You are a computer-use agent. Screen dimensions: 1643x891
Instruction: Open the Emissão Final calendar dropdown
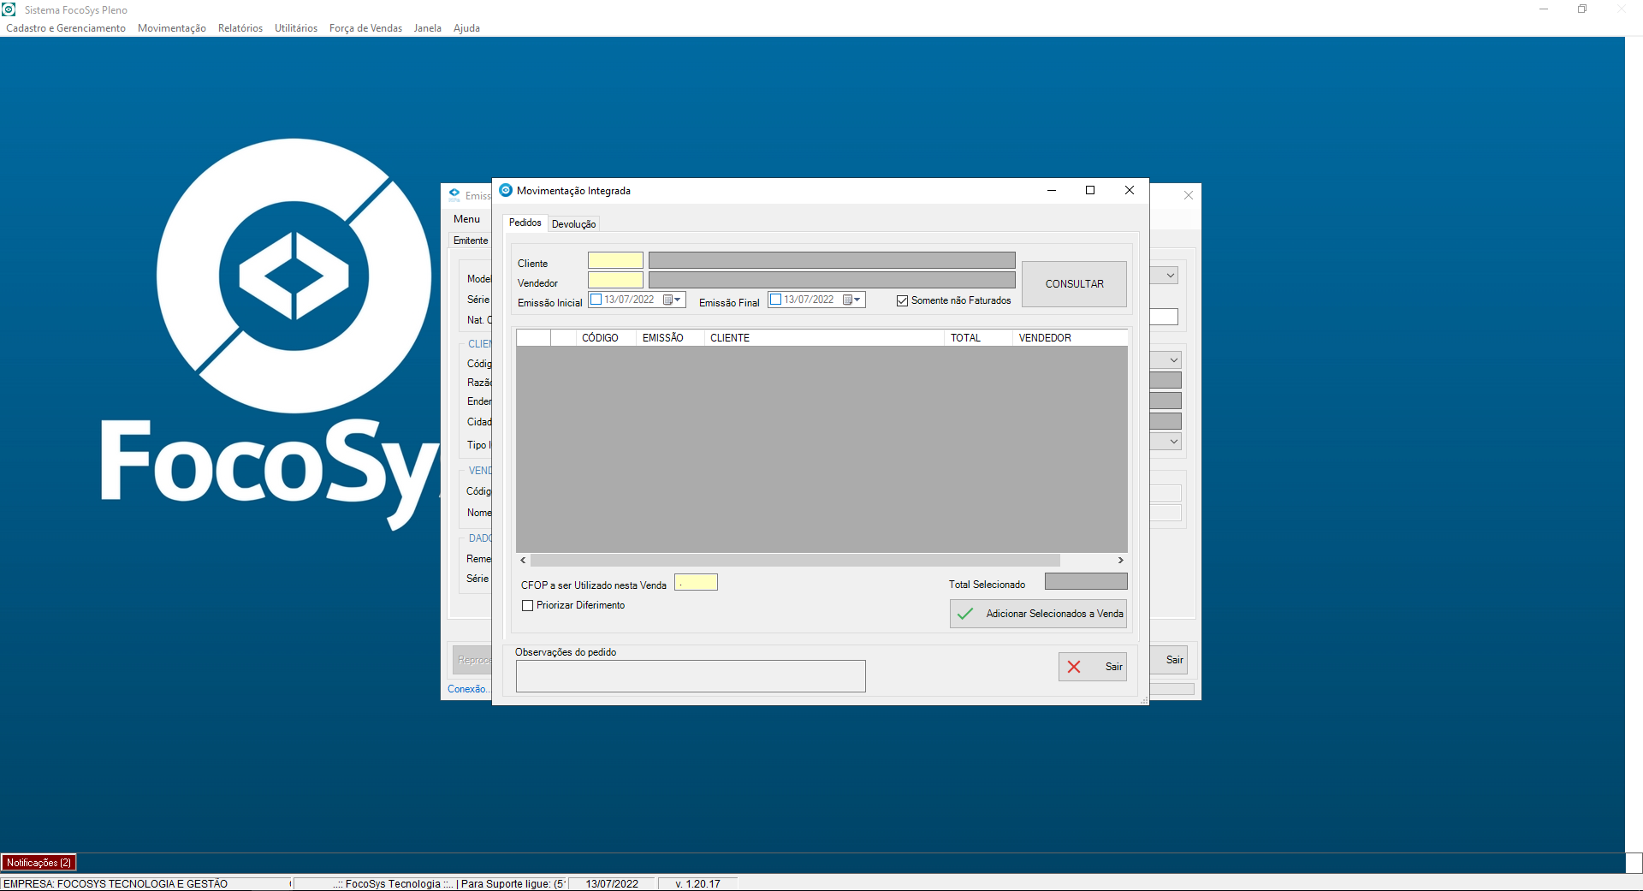click(x=852, y=300)
